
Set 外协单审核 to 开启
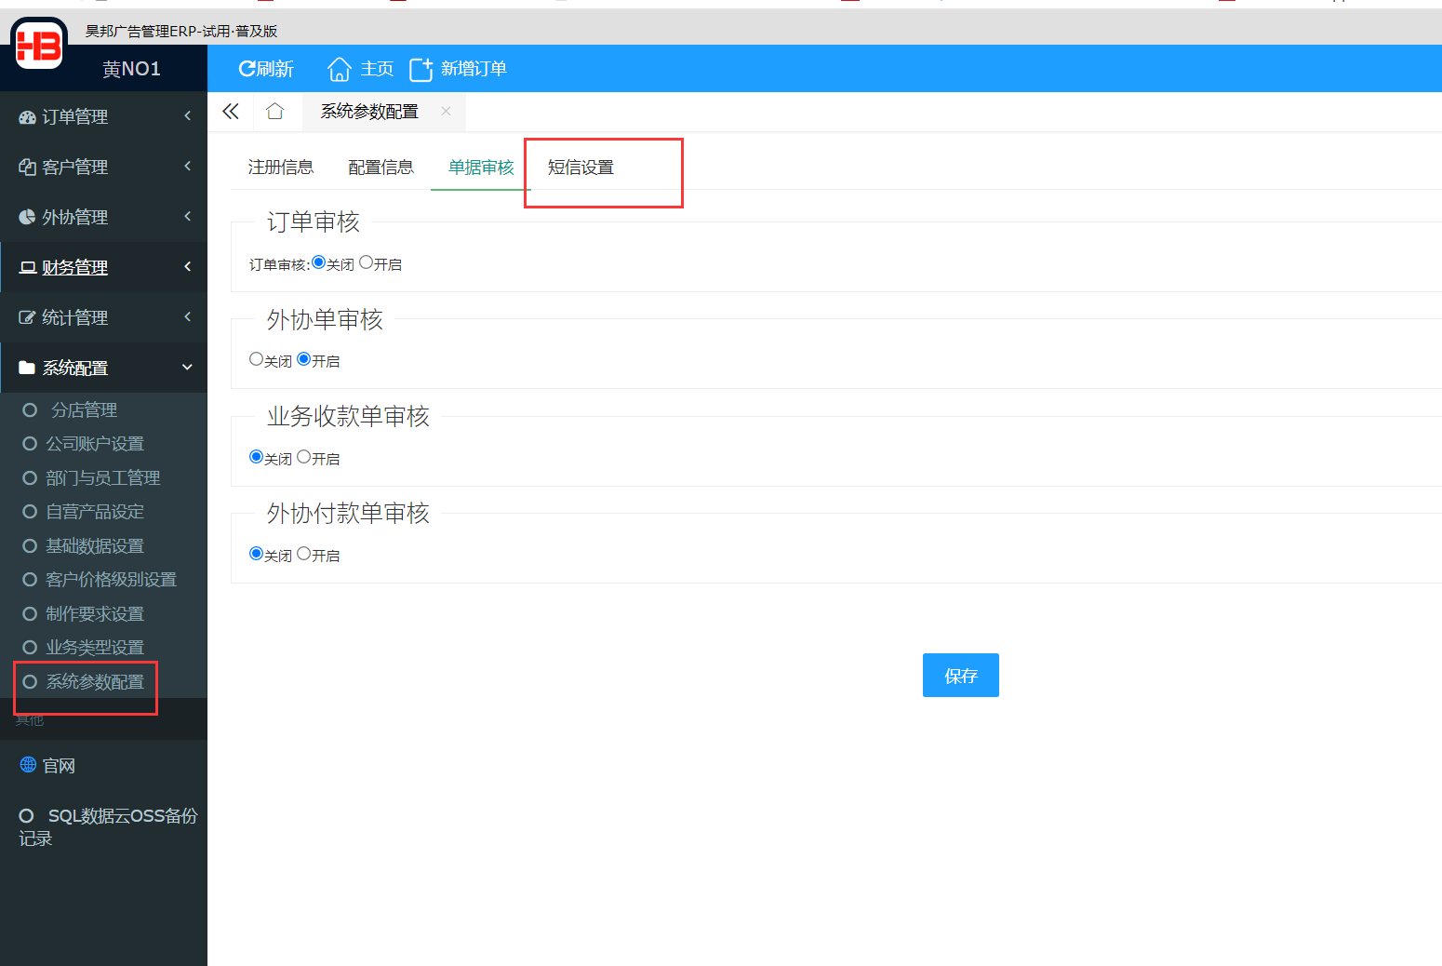pos(303,359)
